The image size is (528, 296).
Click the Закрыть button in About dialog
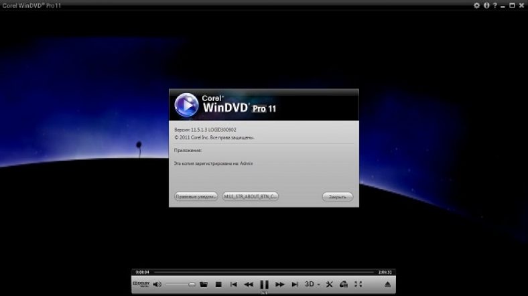[338, 197]
